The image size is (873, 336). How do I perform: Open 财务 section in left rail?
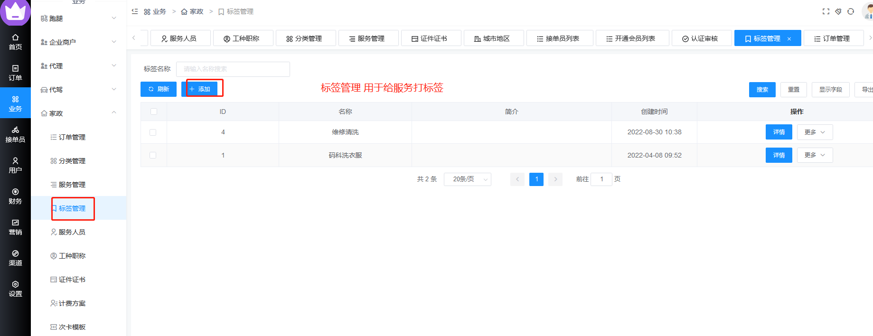(15, 196)
